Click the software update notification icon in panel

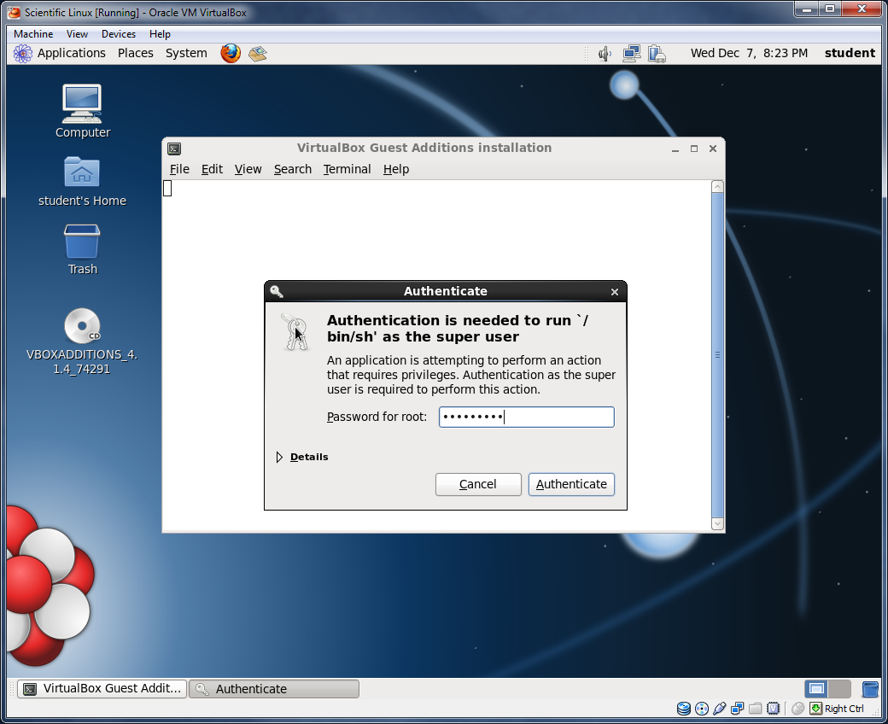tap(657, 54)
